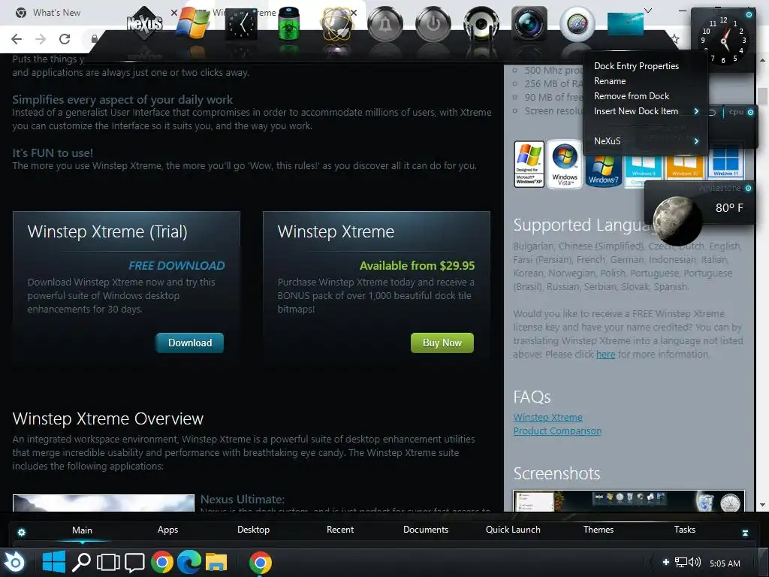Open the speaker with headphones dock icon
The image size is (769, 577).
click(481, 23)
